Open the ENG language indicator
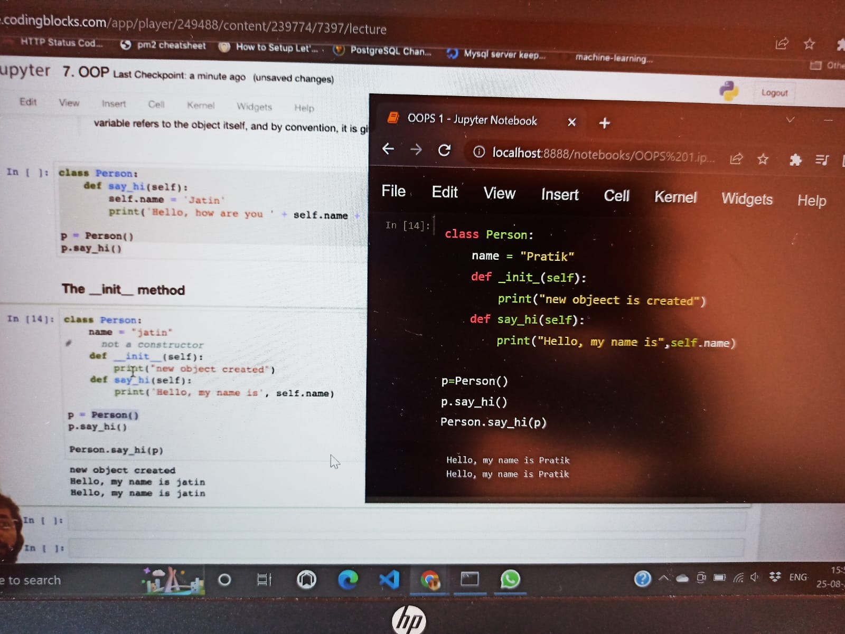The height and width of the screenshot is (634, 845). [797, 577]
